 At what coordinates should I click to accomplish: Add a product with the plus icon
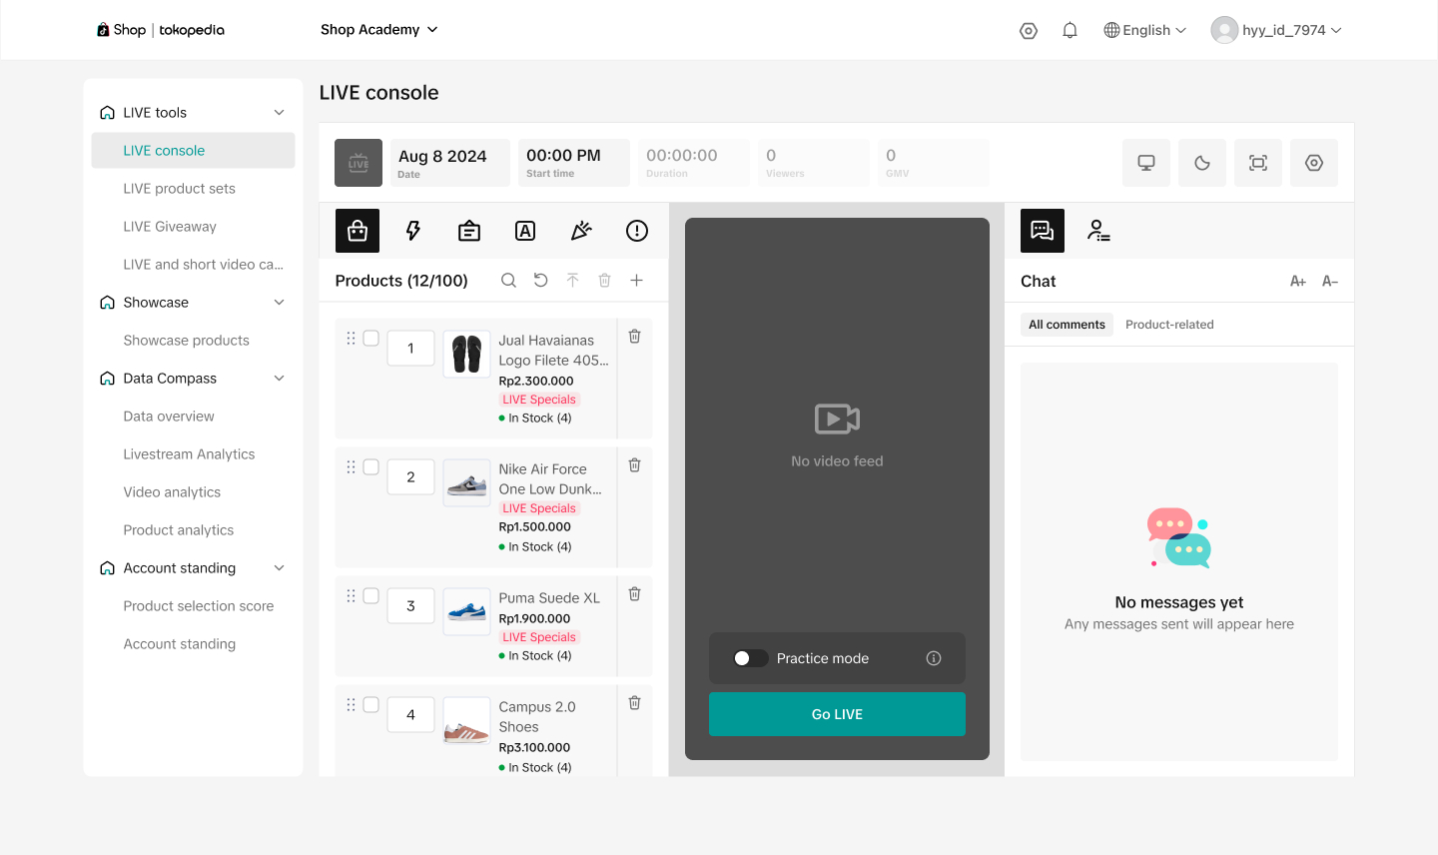(x=636, y=281)
